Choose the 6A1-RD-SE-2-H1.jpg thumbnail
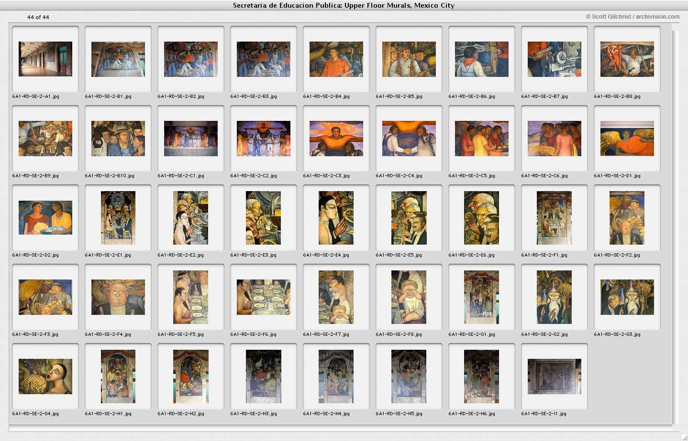The width and height of the screenshot is (688, 441). [118, 376]
